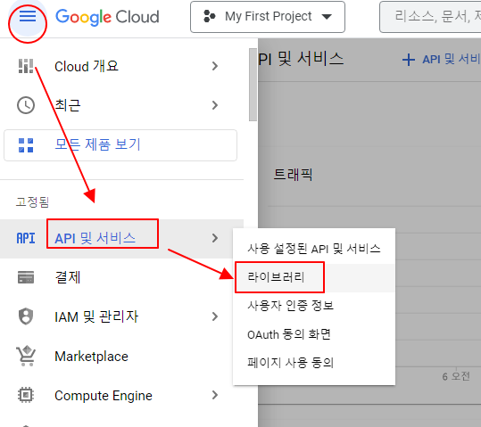Click the 6 오전 chart axis label
The image size is (481, 427).
(456, 376)
